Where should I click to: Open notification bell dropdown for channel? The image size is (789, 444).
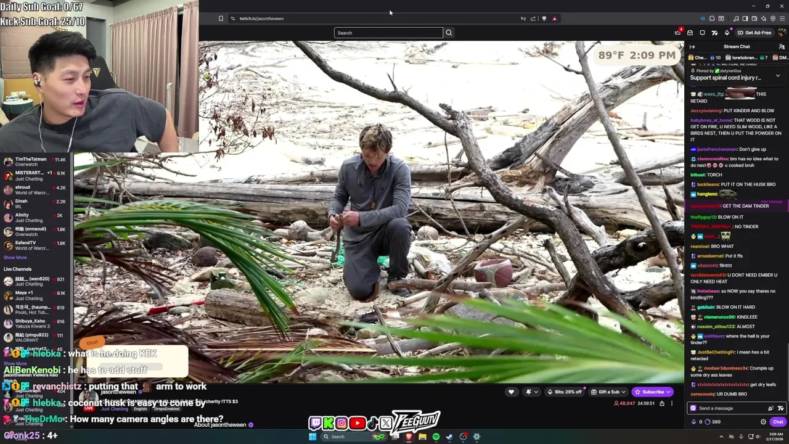[x=531, y=392]
